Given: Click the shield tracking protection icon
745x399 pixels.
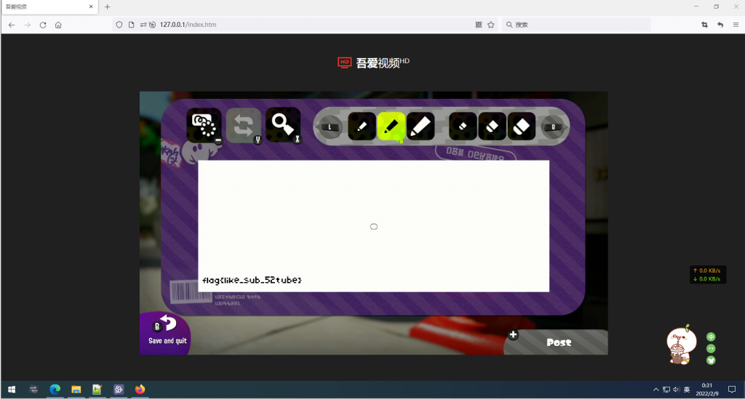Looking at the screenshot, I should click(x=119, y=25).
